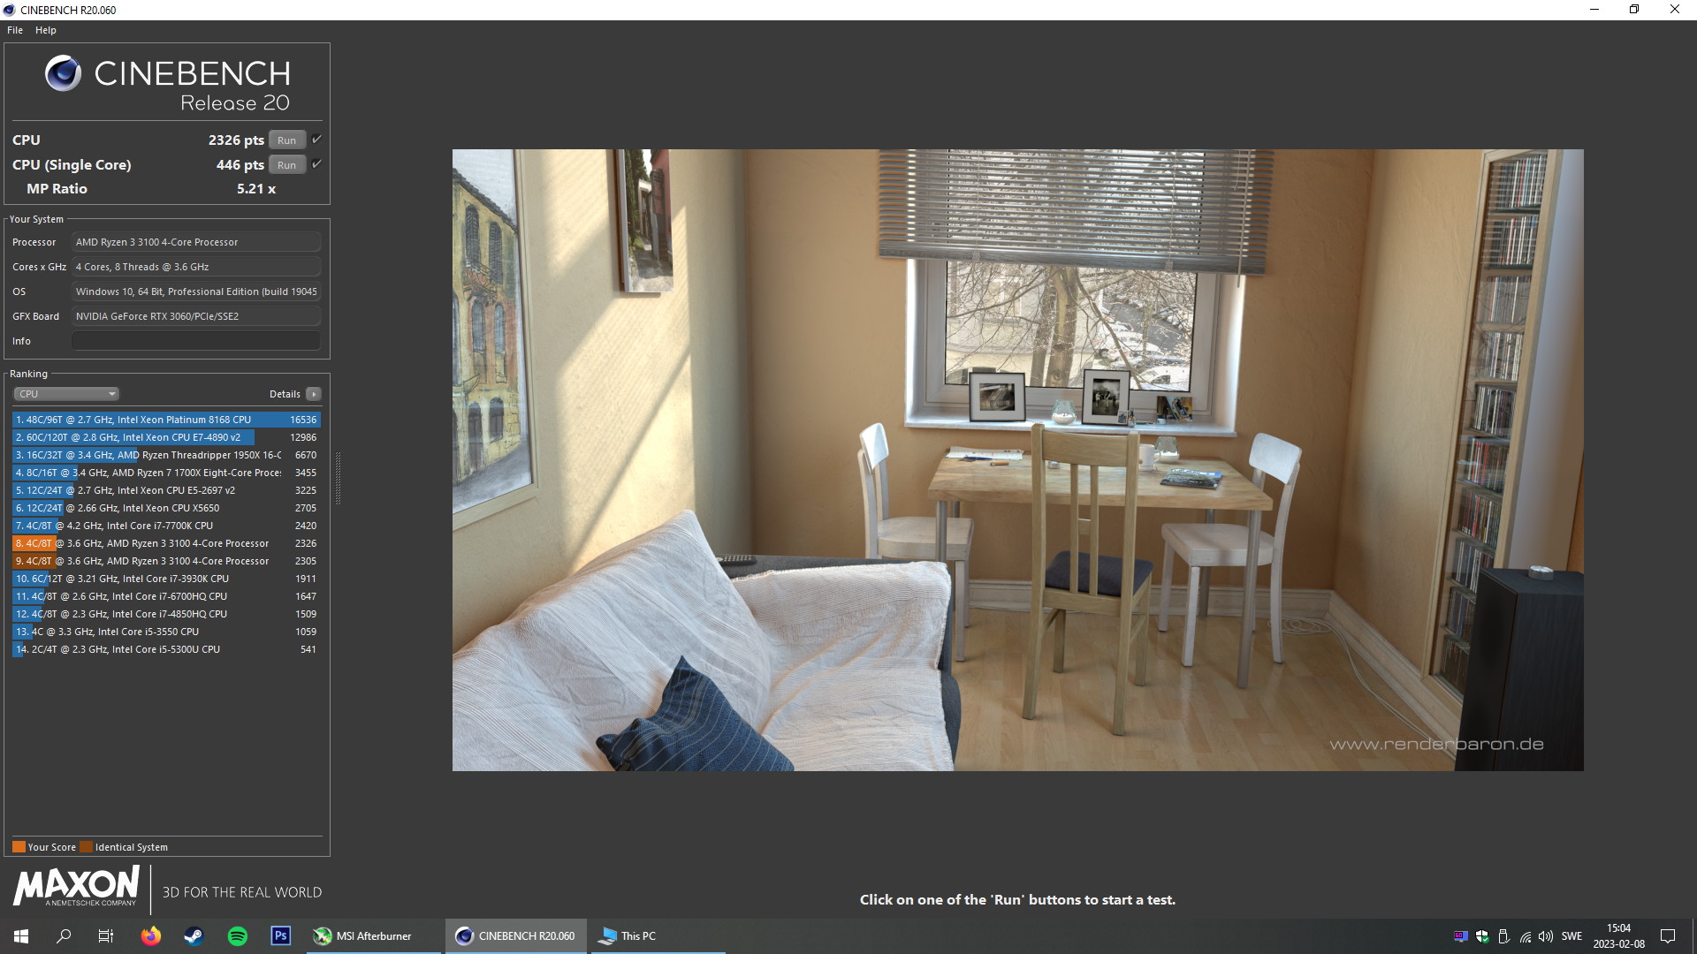Click the Your Score orange swatch
This screenshot has height=954, width=1697.
[19, 847]
